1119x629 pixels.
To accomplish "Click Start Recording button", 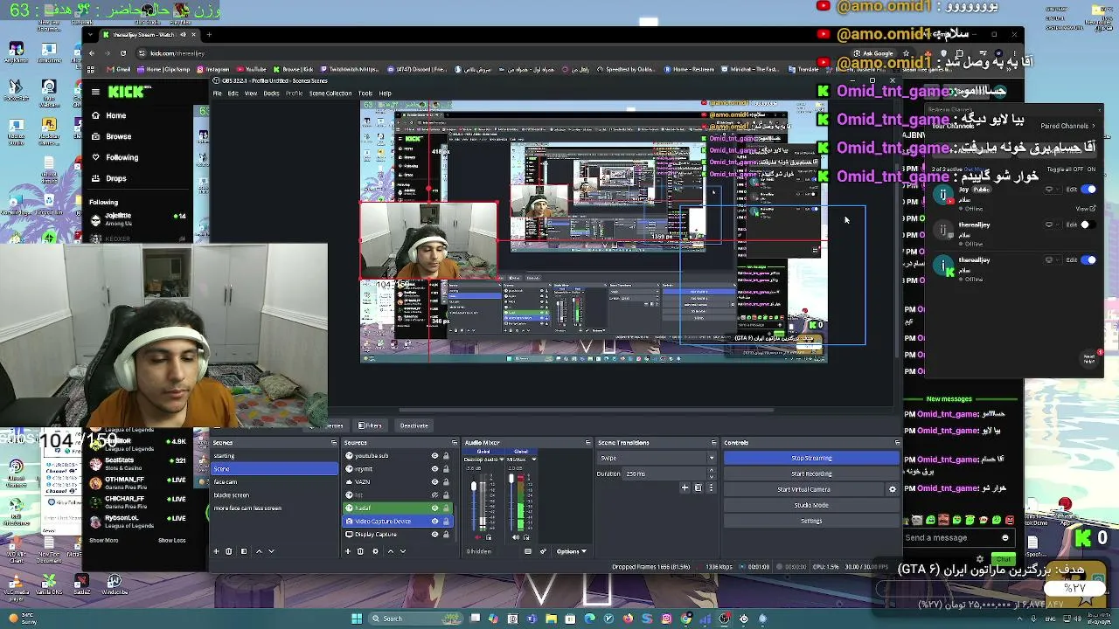I will coord(811,473).
